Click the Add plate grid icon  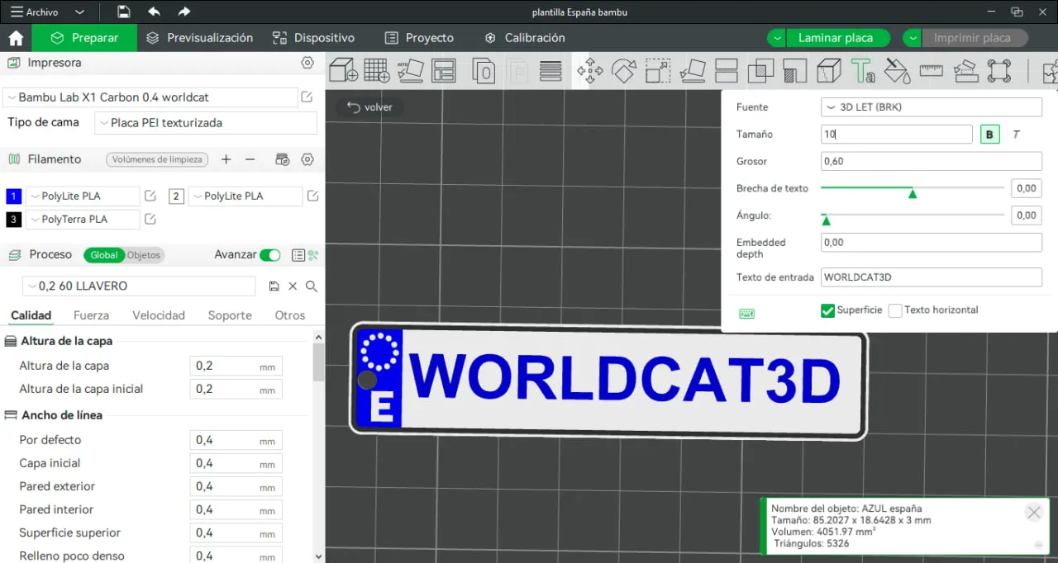[377, 70]
